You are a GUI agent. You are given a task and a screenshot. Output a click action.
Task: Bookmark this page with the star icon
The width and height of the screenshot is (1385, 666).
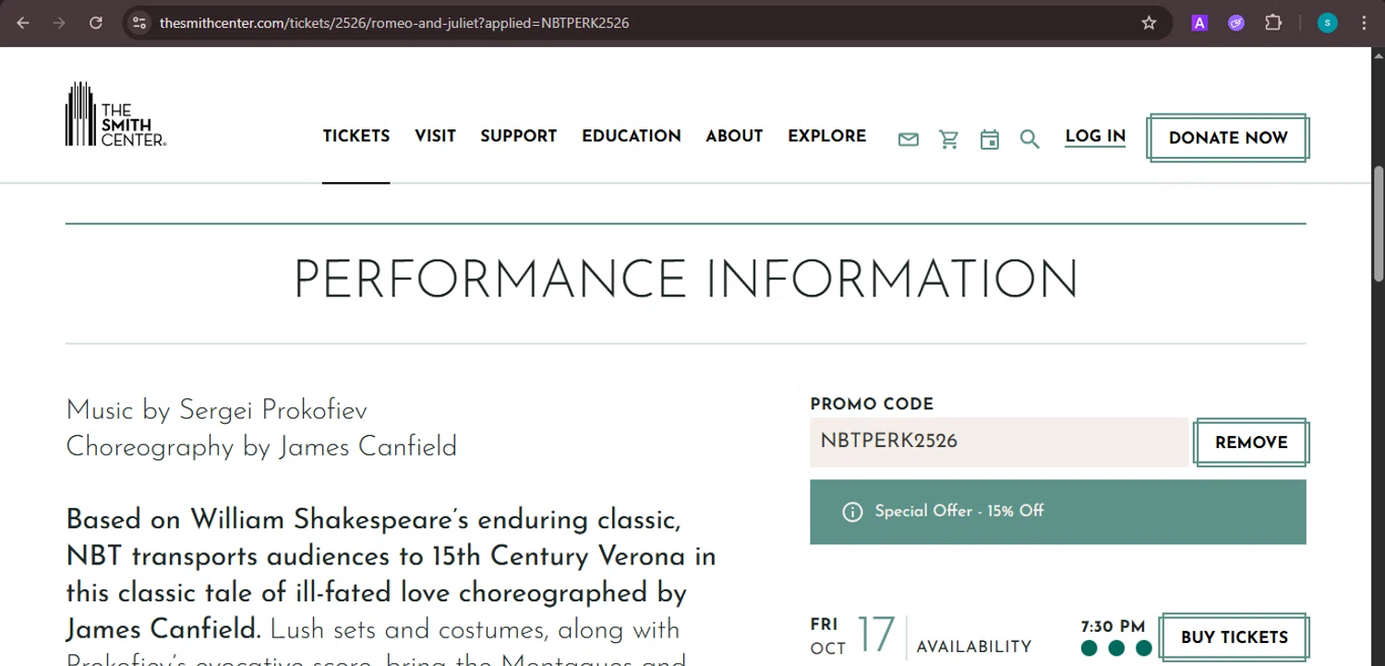pos(1149,23)
